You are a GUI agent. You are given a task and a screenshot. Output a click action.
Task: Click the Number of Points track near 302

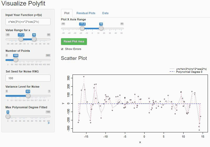pyautogui.click(x=32, y=60)
